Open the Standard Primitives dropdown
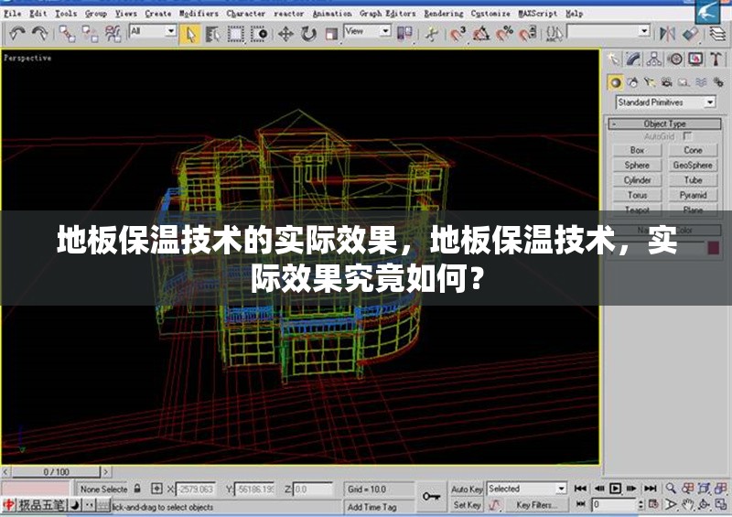The height and width of the screenshot is (517, 732). (x=665, y=102)
